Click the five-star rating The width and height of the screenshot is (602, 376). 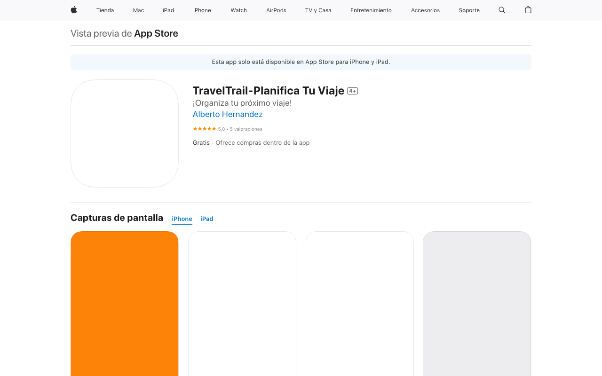[205, 129]
